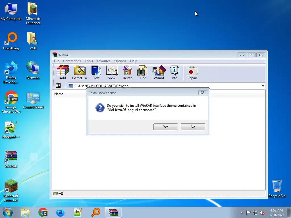This screenshot has height=218, width=291.
Task: Decline theme install with No
Action: [193, 127]
